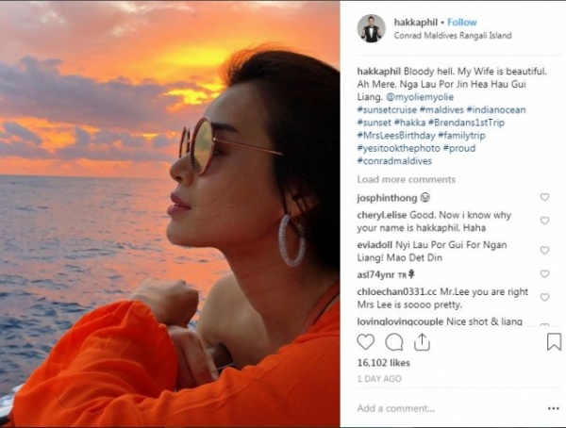Open the #sunsetcruise hashtag
The height and width of the screenshot is (428, 566).
tap(389, 111)
